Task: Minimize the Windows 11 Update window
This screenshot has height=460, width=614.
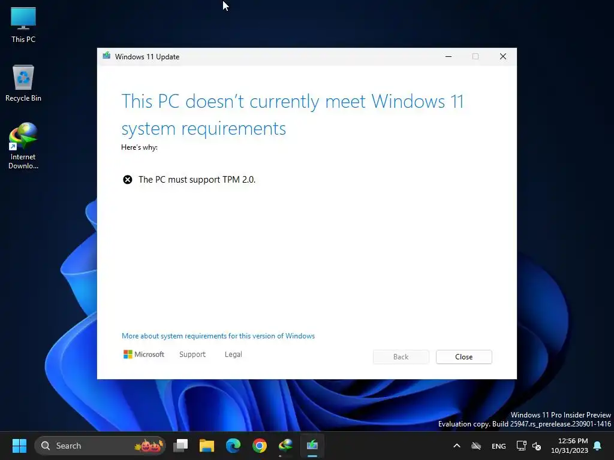Action: [449, 56]
